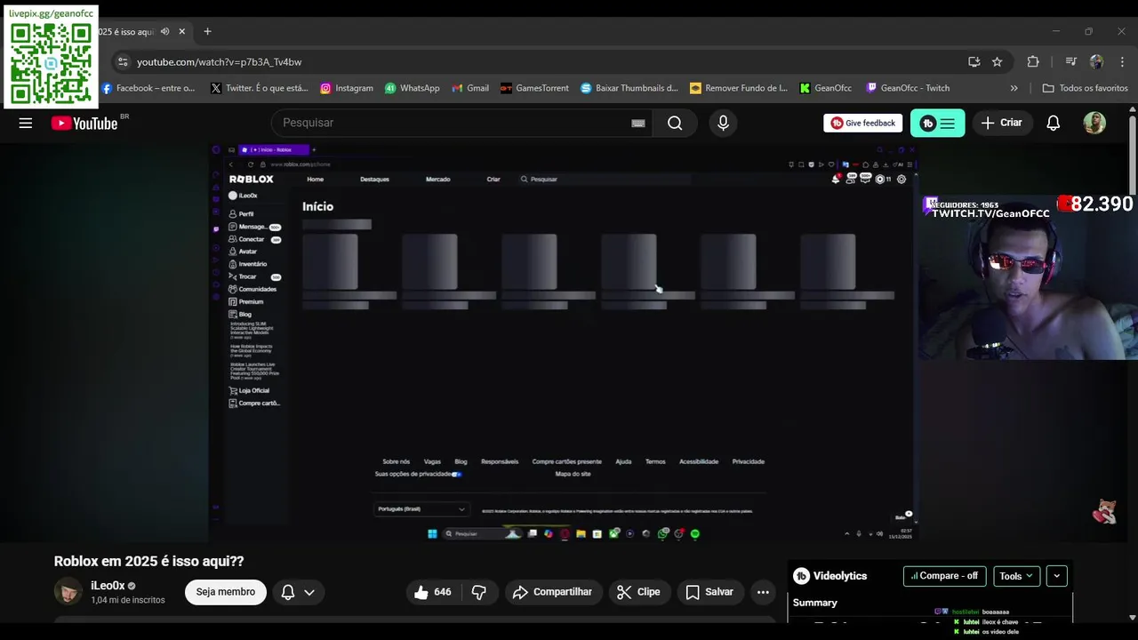
Task: Close the YouTube browser tab
Action: click(182, 32)
